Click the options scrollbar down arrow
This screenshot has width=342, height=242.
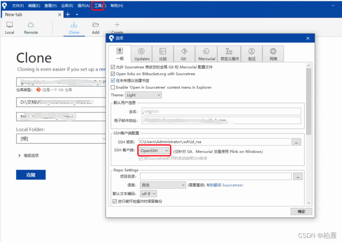click(309, 203)
